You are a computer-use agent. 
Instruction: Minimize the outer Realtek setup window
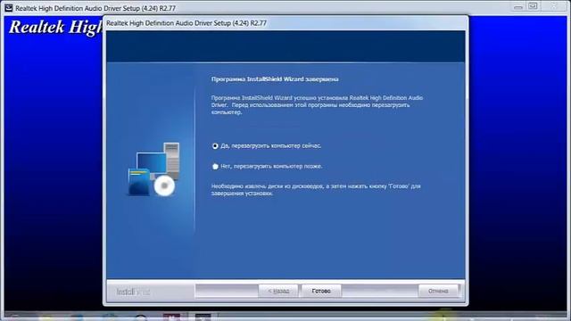(518, 6)
